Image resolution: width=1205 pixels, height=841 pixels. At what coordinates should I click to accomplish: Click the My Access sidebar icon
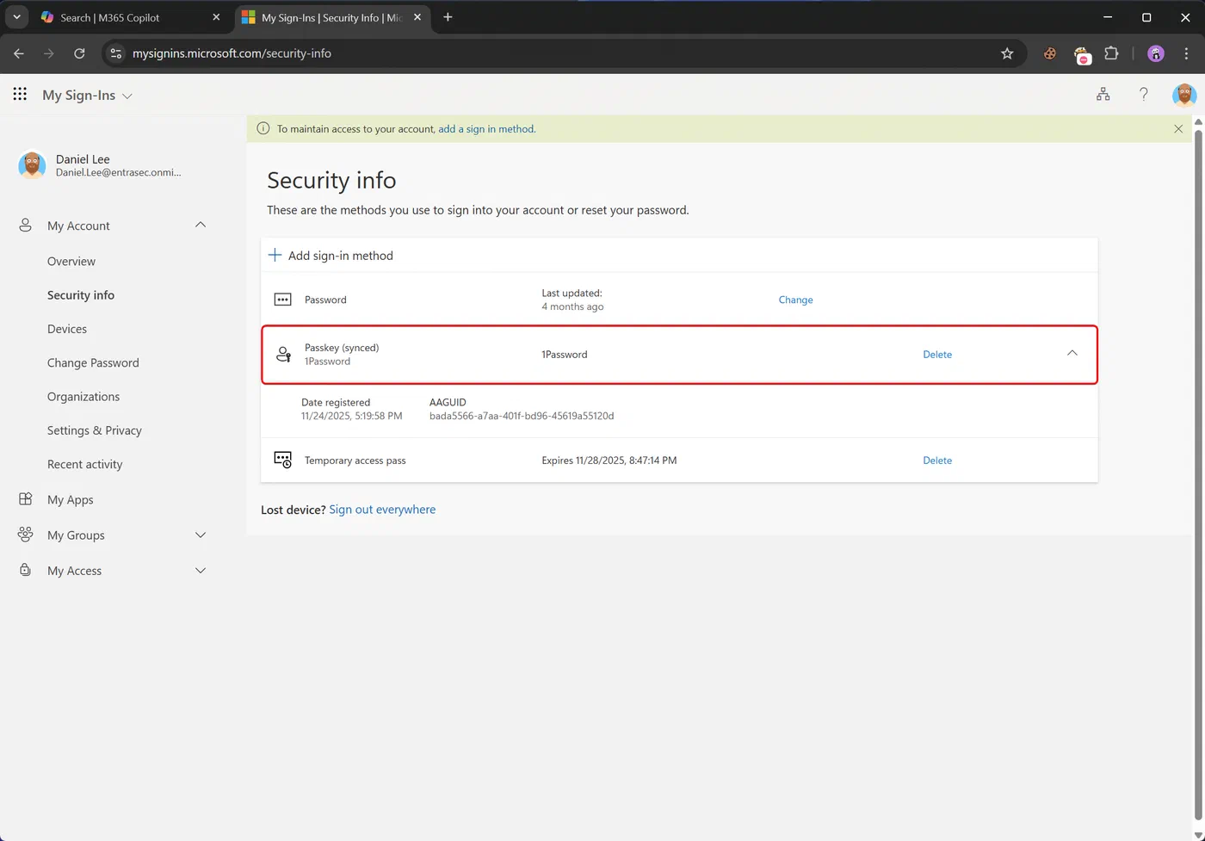point(26,570)
